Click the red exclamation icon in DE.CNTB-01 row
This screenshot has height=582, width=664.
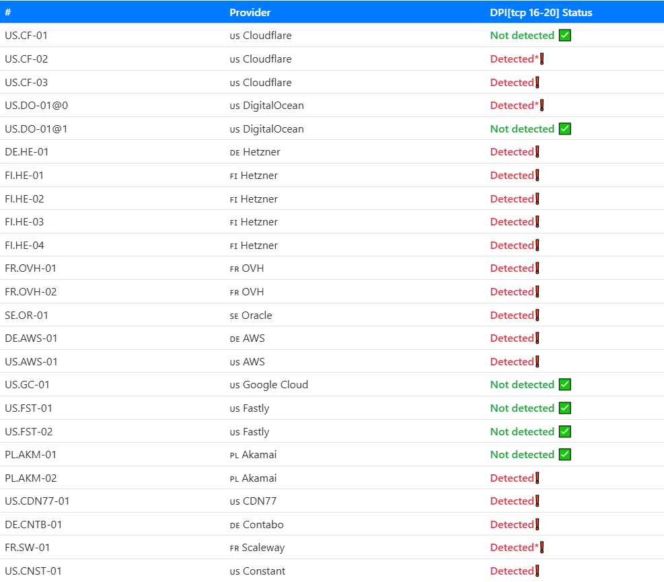[x=538, y=524]
